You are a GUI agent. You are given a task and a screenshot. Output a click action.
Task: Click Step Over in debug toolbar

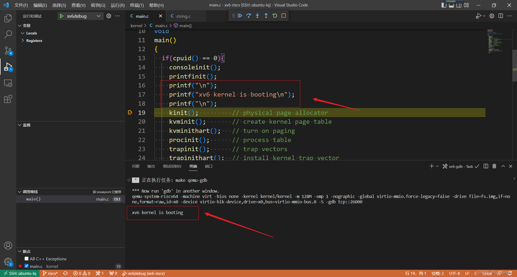click(249, 16)
